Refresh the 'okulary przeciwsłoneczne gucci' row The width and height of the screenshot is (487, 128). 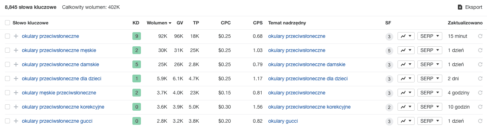pyautogui.click(x=480, y=121)
